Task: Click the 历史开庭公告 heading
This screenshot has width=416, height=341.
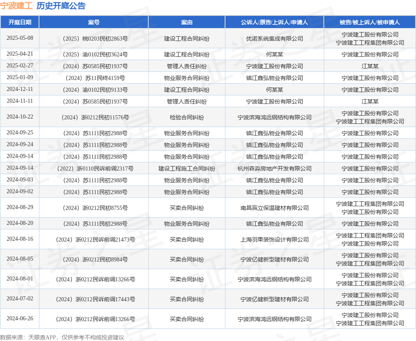Action: [61, 6]
